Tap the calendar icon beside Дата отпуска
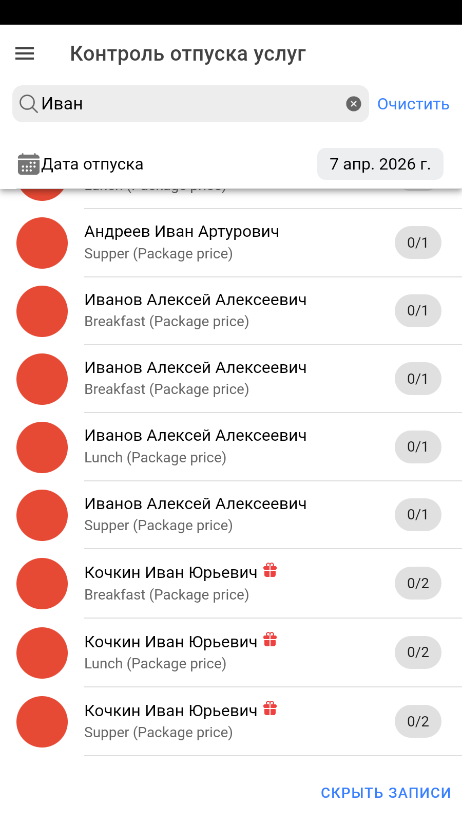The height and width of the screenshot is (822, 462). 28,164
